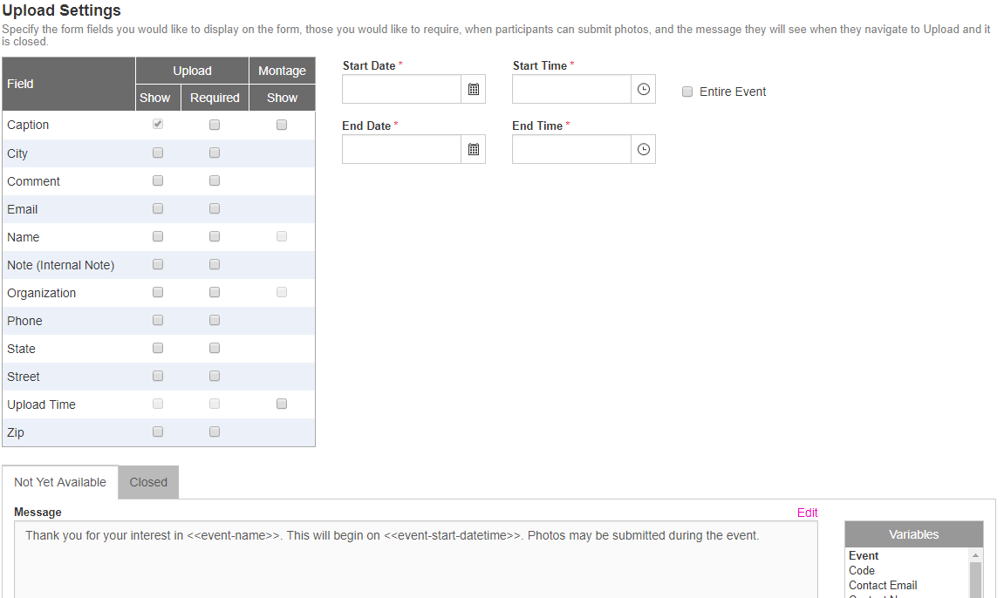This screenshot has width=1004, height=598.
Task: Click the Edit link above the message
Action: 807,513
